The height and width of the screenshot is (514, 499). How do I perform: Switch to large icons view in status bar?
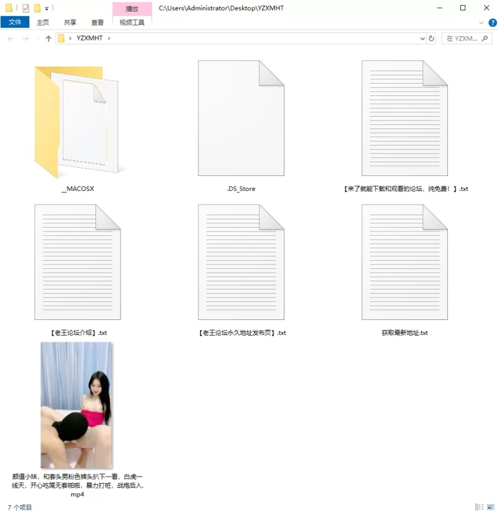pyautogui.click(x=491, y=507)
